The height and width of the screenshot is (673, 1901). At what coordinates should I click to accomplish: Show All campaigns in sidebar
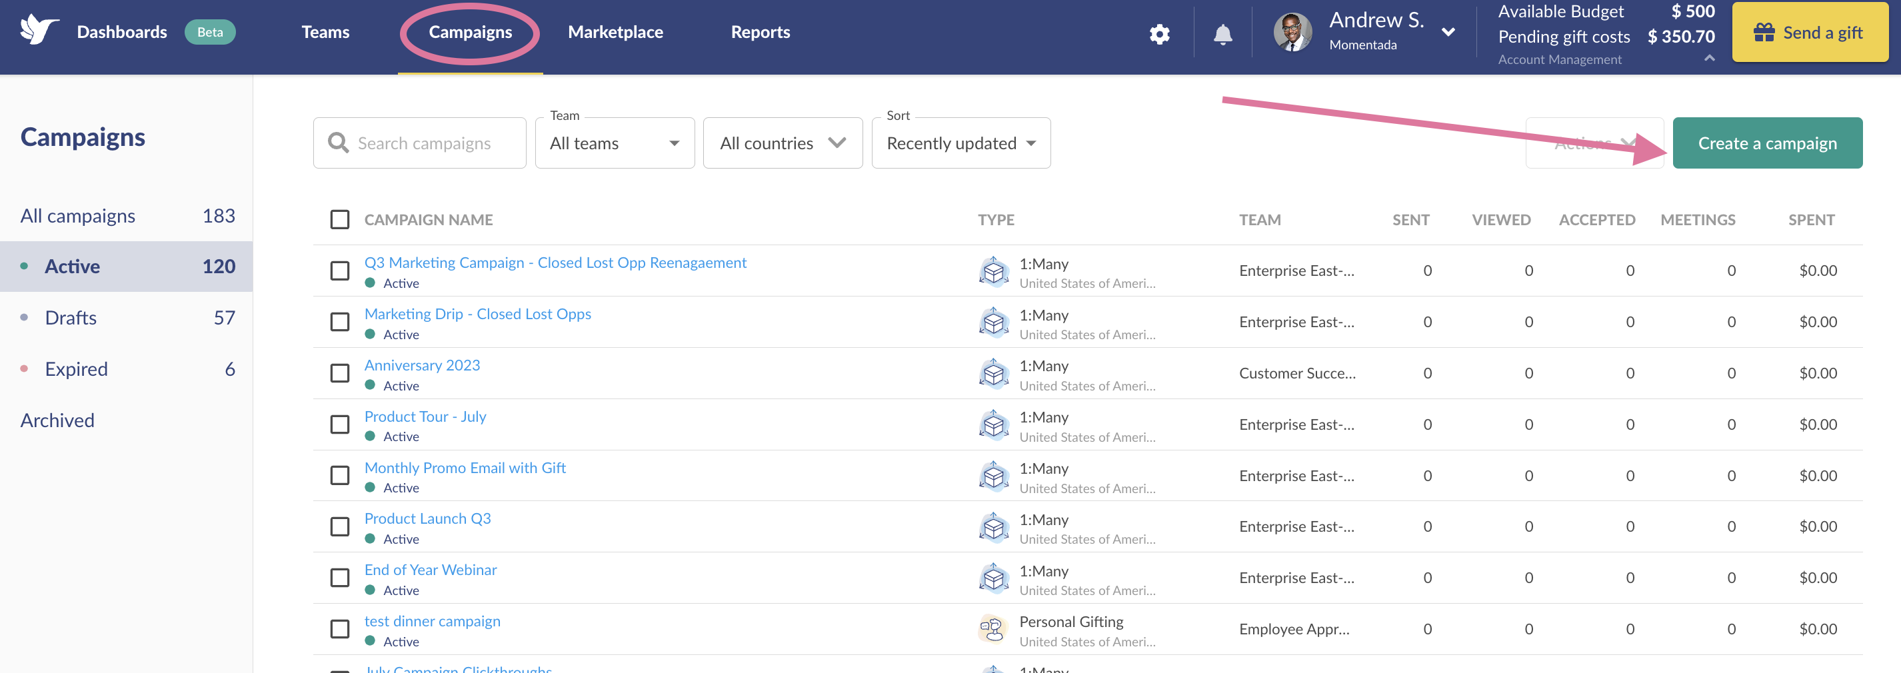[x=127, y=215]
